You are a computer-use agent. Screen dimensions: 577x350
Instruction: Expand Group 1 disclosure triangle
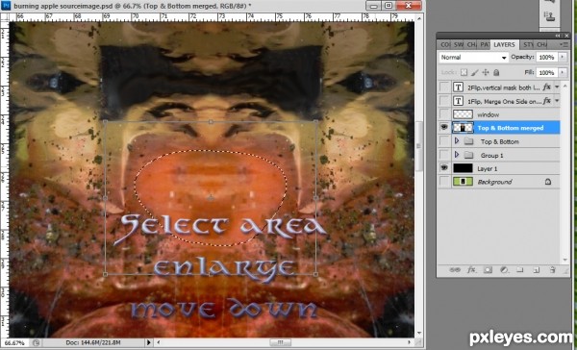pos(457,155)
